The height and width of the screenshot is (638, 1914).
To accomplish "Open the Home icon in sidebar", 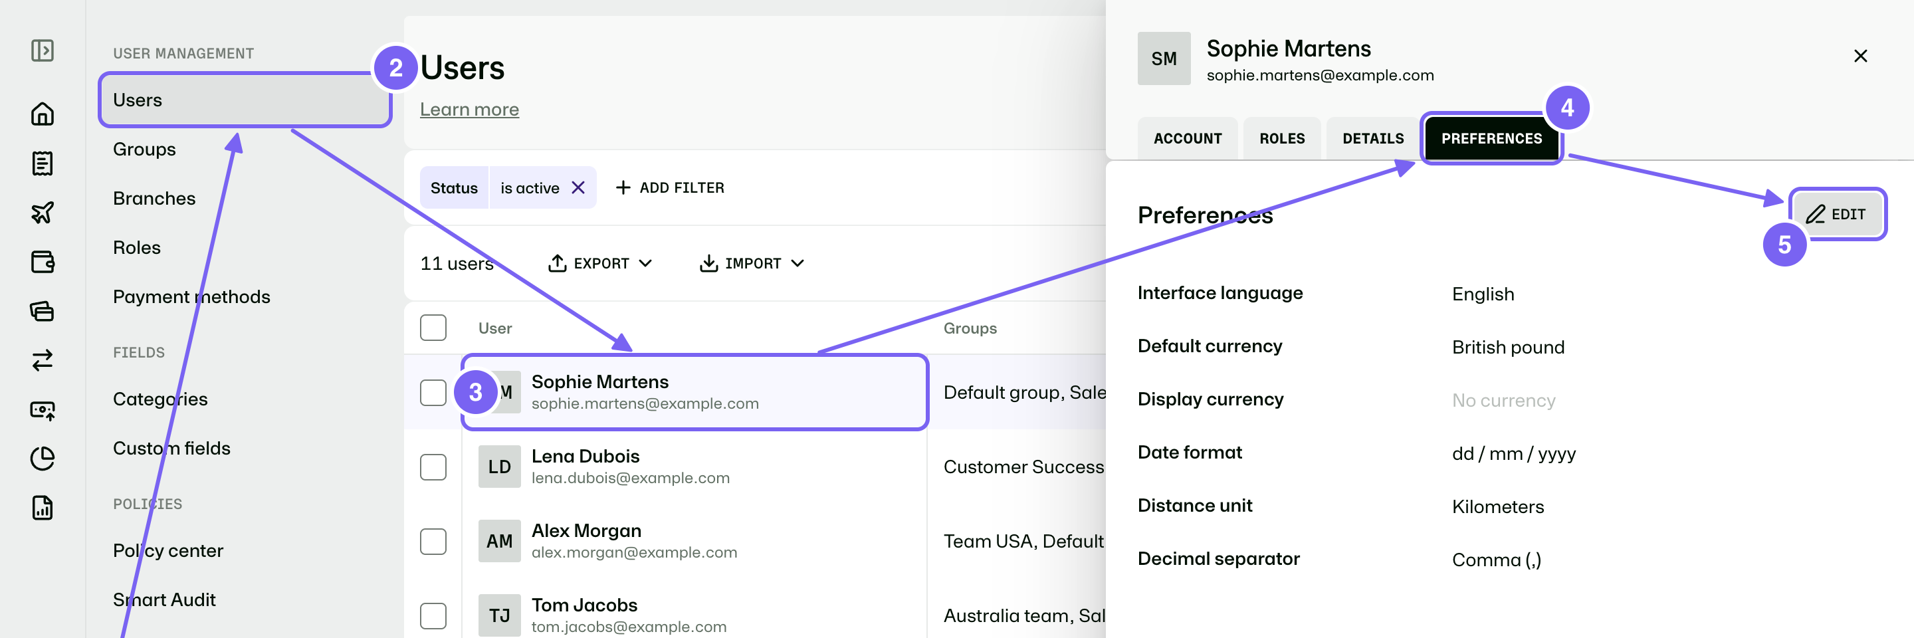I will click(43, 114).
